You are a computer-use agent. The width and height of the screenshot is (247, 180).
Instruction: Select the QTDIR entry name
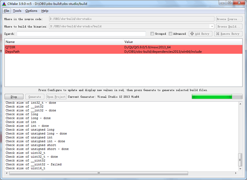(x=10, y=47)
